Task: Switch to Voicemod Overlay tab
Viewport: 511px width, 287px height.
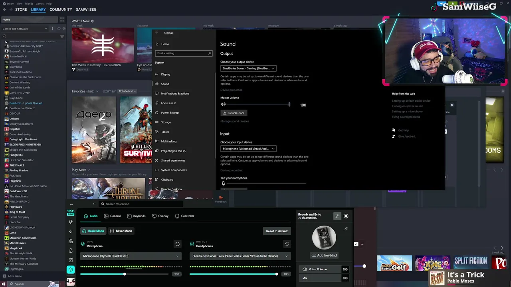Action: [x=160, y=216]
